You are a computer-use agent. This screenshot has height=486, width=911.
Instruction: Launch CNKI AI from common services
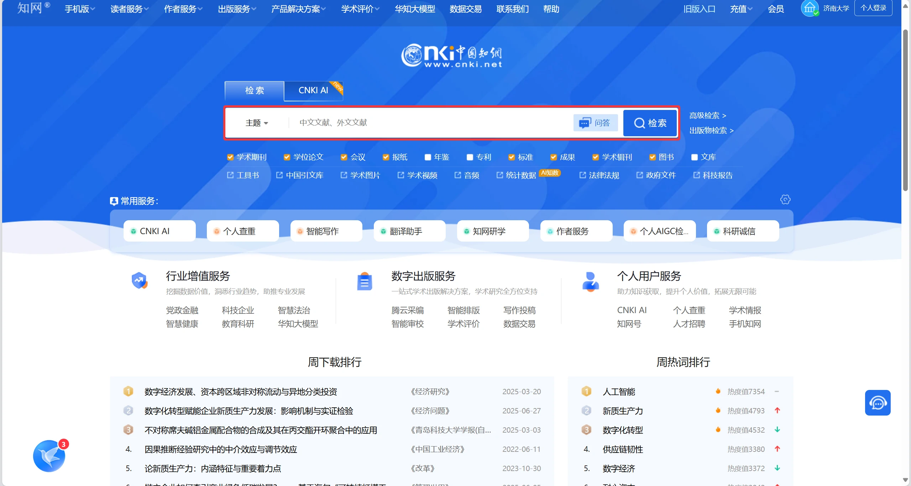coord(159,231)
